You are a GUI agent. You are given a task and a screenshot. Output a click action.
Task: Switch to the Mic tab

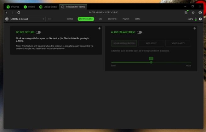[x=100, y=19]
